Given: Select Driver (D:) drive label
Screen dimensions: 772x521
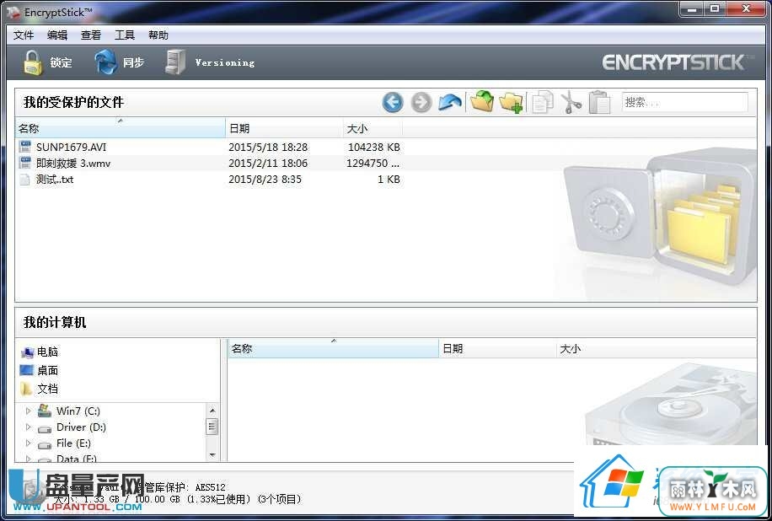Looking at the screenshot, I should pos(81,427).
